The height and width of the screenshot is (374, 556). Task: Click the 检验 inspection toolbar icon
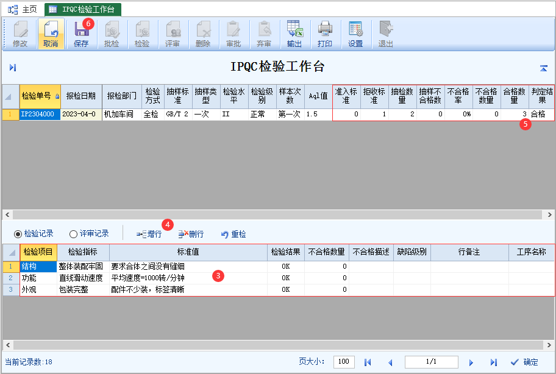point(142,34)
